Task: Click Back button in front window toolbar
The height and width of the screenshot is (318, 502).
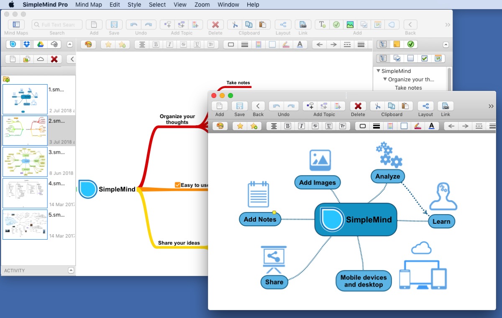Action: point(258,106)
